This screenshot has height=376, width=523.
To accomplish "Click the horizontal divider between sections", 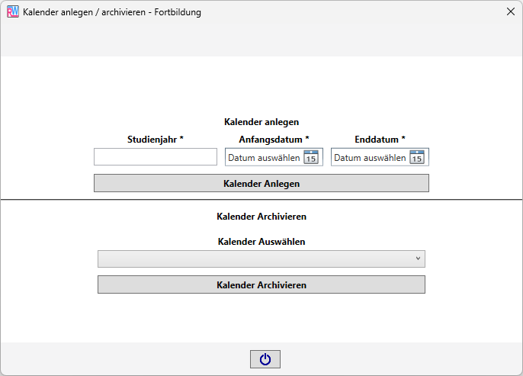I will (x=261, y=200).
